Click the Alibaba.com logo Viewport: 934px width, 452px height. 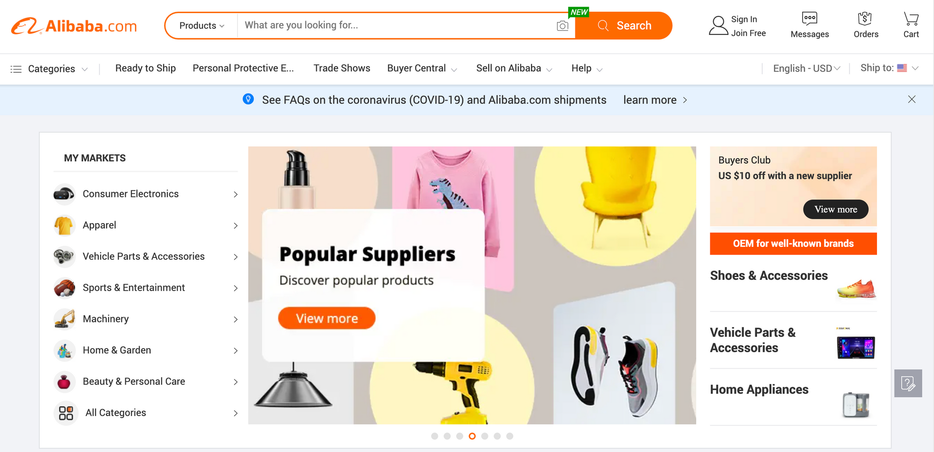pyautogui.click(x=74, y=26)
